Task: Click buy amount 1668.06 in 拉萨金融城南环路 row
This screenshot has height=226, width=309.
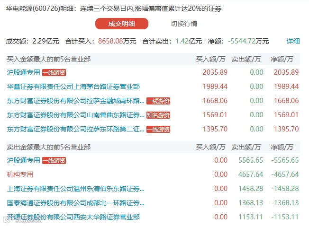Action: point(215,101)
